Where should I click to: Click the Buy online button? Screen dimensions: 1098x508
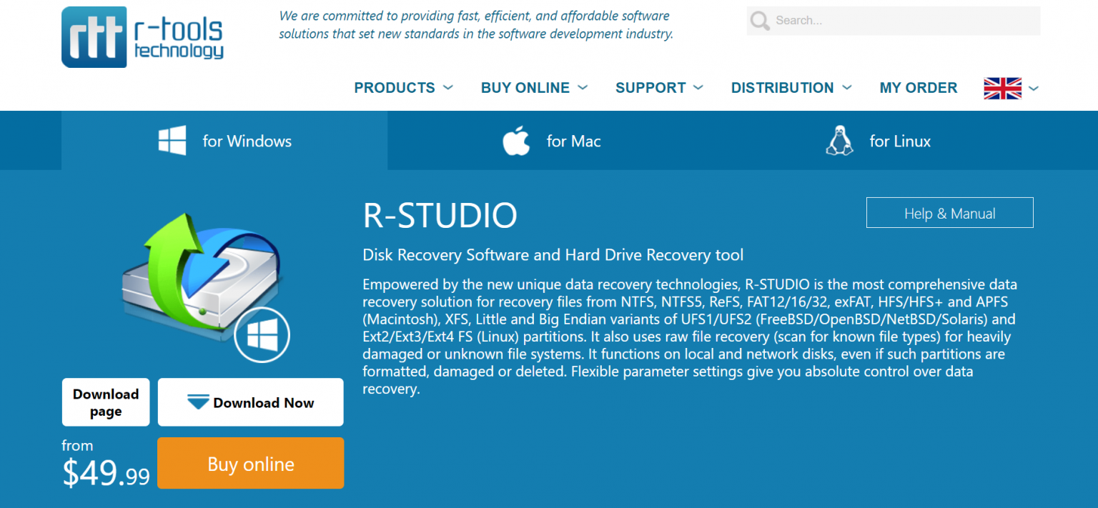coord(250,463)
